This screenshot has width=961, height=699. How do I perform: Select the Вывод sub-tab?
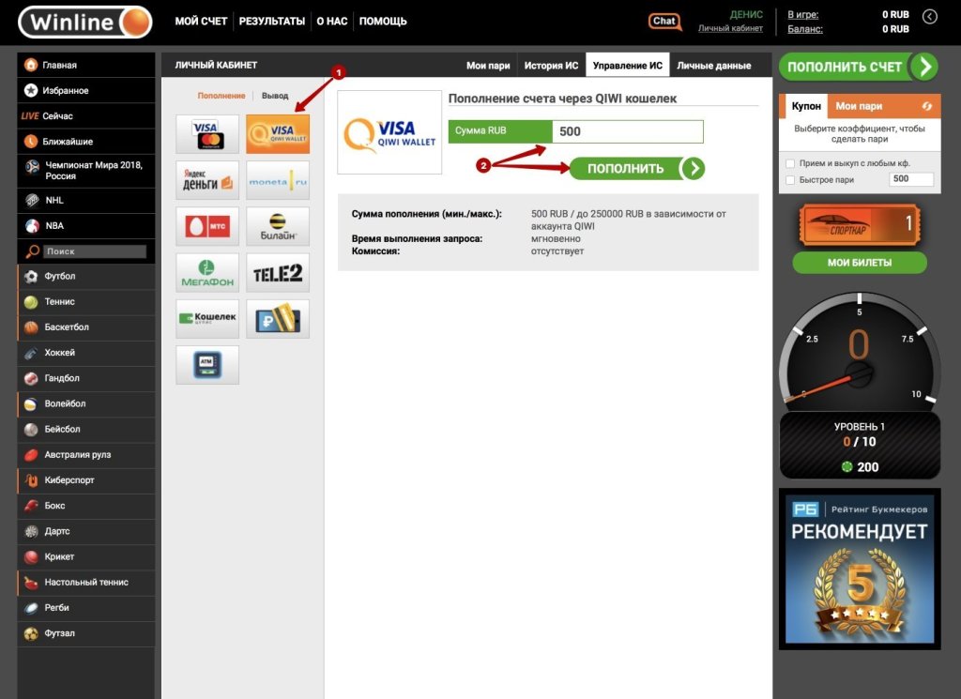pos(275,96)
